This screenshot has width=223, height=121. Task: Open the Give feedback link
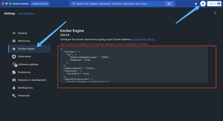point(25,14)
